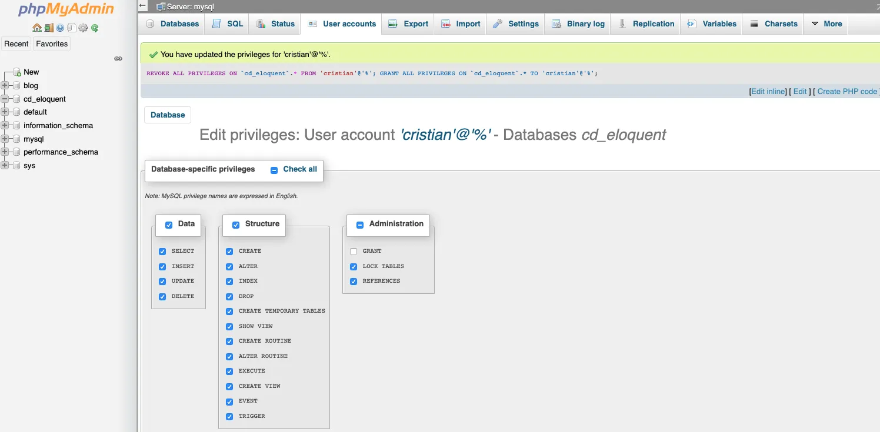
Task: Click the New database icon in tree
Action: click(17, 72)
